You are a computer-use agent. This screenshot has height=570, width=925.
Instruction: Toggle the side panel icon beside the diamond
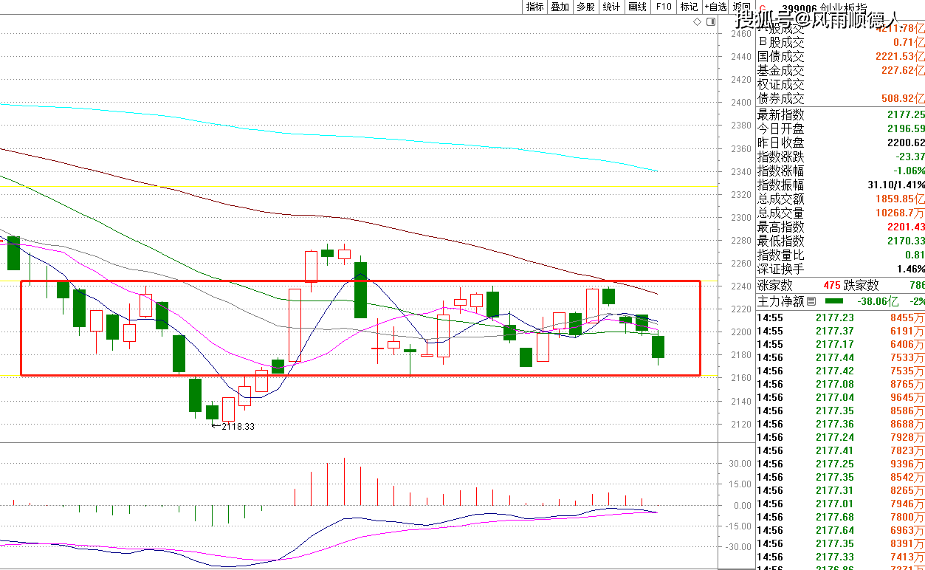[711, 22]
